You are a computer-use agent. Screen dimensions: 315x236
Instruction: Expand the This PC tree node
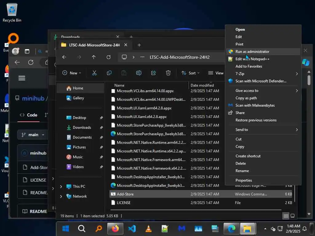pos(61,187)
